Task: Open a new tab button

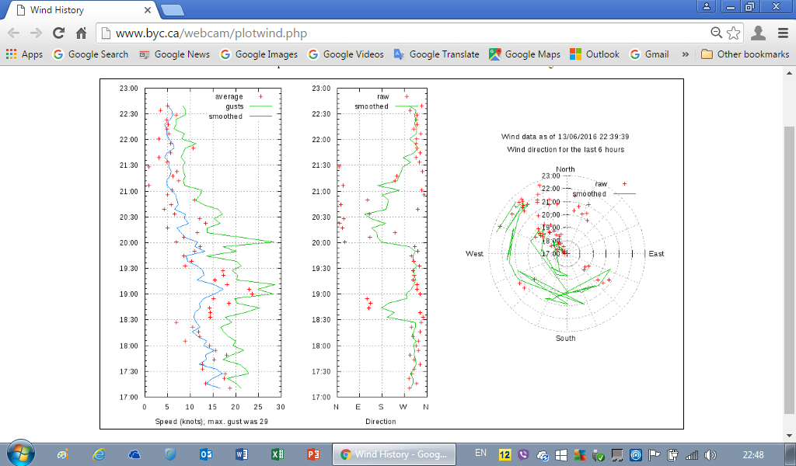Action: pyautogui.click(x=172, y=10)
